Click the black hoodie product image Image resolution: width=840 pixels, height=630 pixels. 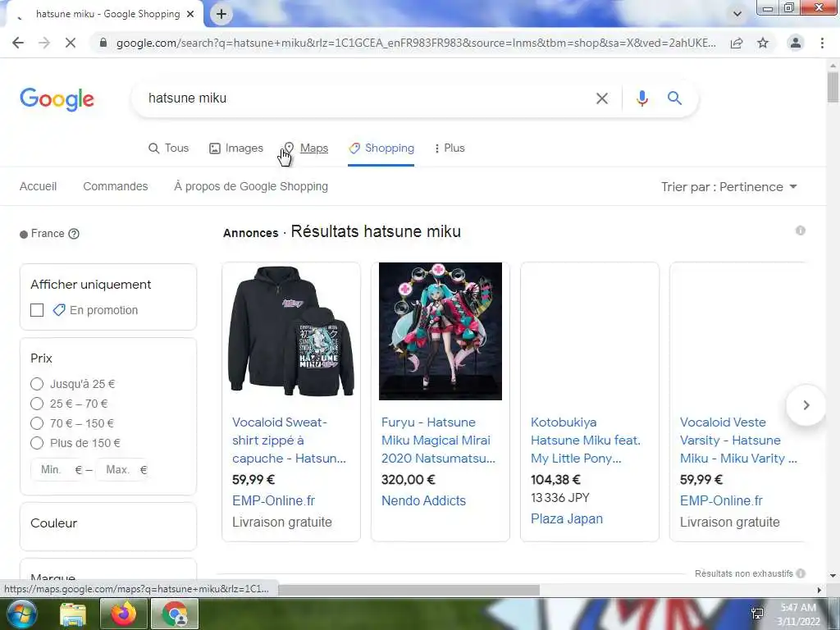[x=291, y=331]
